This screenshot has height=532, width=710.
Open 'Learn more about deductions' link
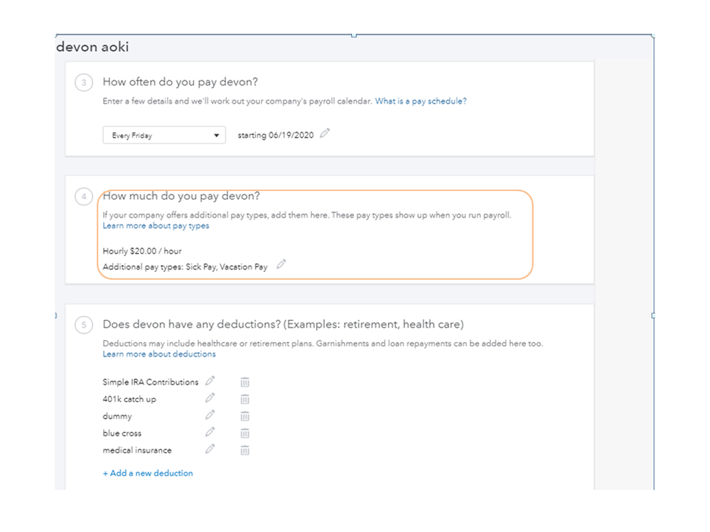click(159, 354)
